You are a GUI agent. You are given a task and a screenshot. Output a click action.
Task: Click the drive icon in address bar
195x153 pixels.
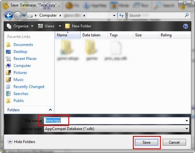pos(30,16)
